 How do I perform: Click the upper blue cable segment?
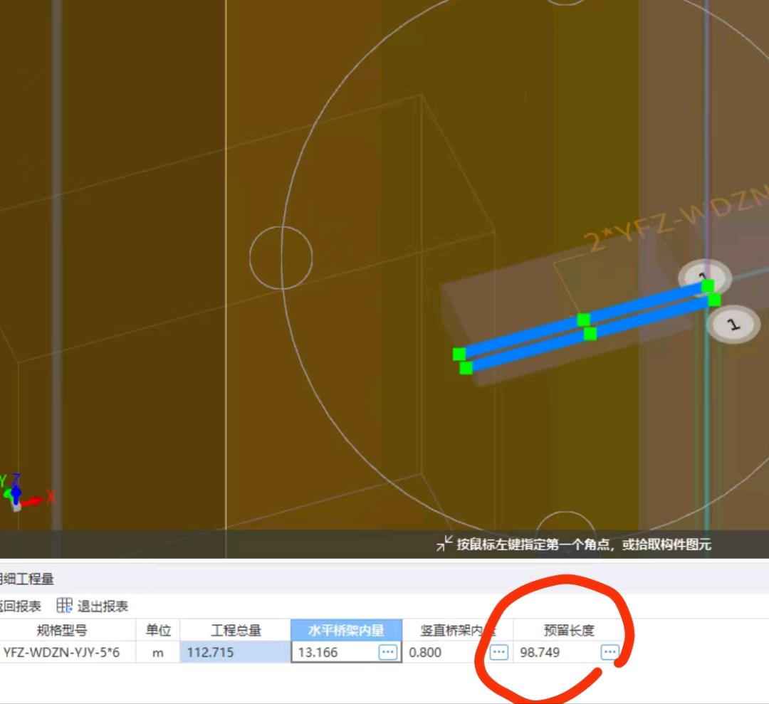[x=584, y=319]
